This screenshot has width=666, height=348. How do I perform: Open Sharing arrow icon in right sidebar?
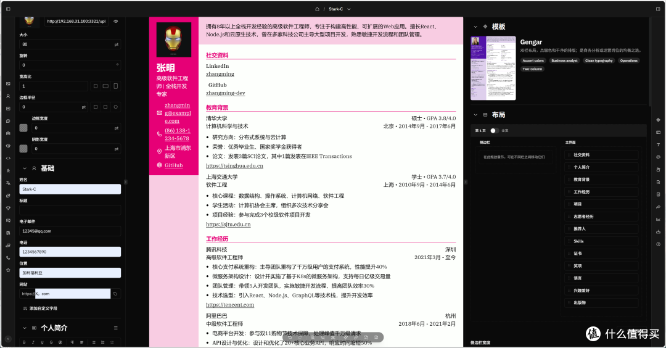tap(658, 207)
